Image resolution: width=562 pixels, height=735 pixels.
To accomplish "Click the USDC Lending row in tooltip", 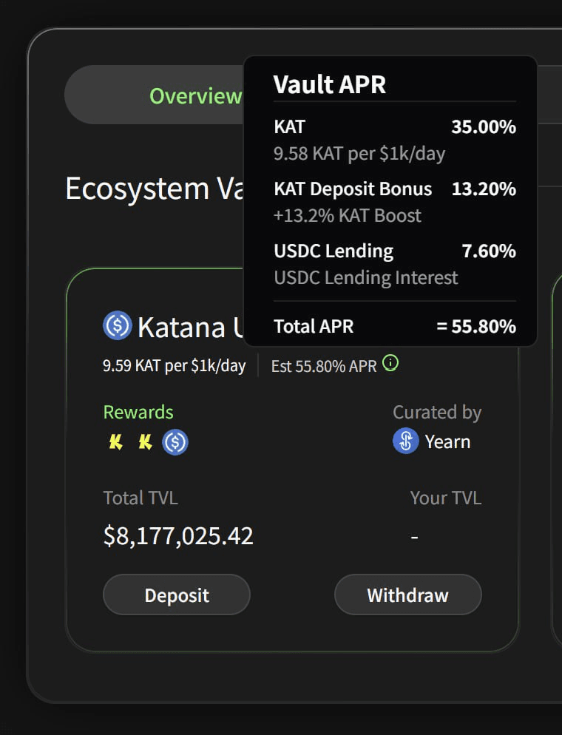I will (395, 264).
